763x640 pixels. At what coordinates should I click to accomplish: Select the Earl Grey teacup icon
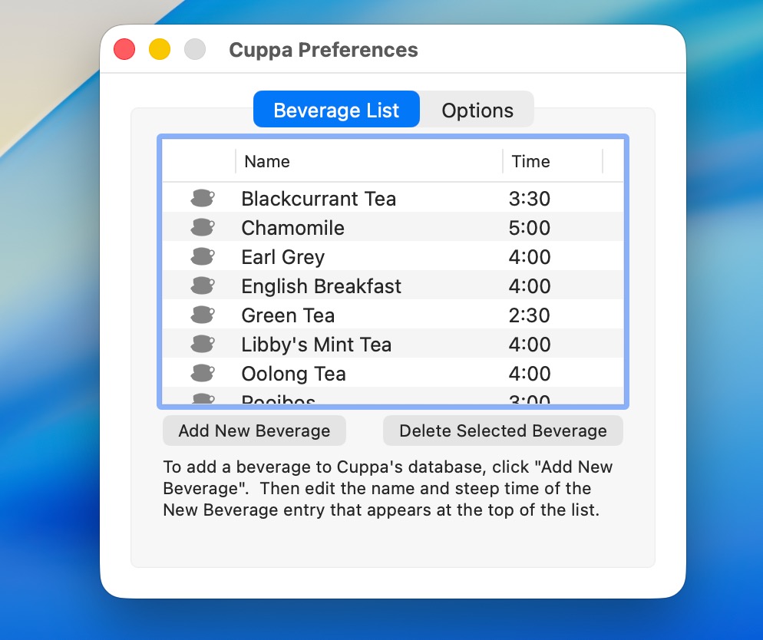[x=202, y=256]
